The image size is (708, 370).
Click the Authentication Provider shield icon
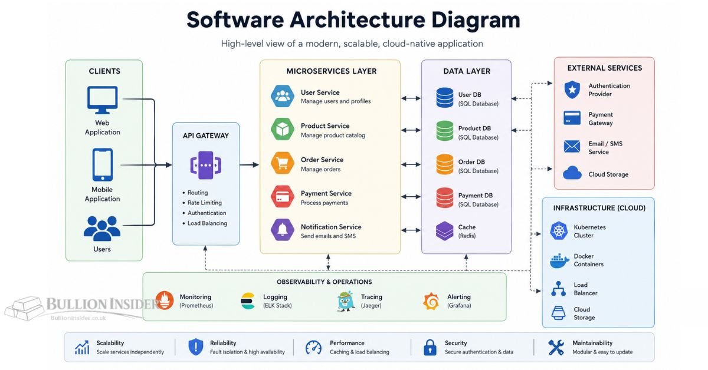point(572,90)
